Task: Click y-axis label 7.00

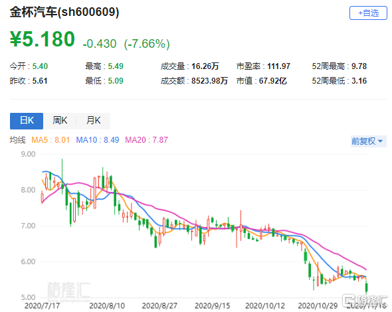Action: click(28, 226)
